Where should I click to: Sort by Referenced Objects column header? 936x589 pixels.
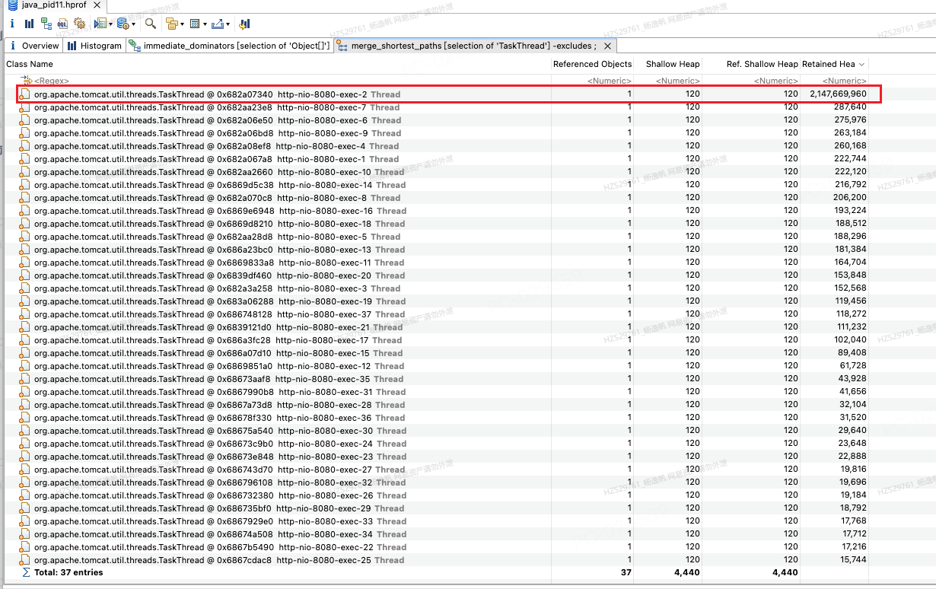[592, 65]
